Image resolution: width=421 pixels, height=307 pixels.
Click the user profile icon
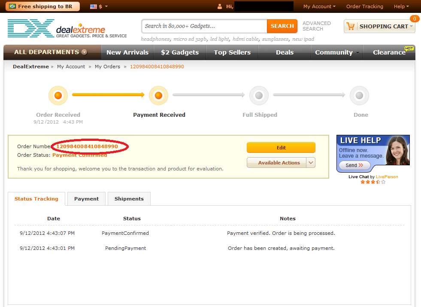click(x=220, y=6)
